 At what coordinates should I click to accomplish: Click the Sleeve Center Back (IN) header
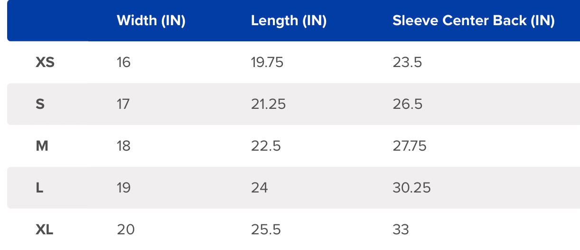474,21
